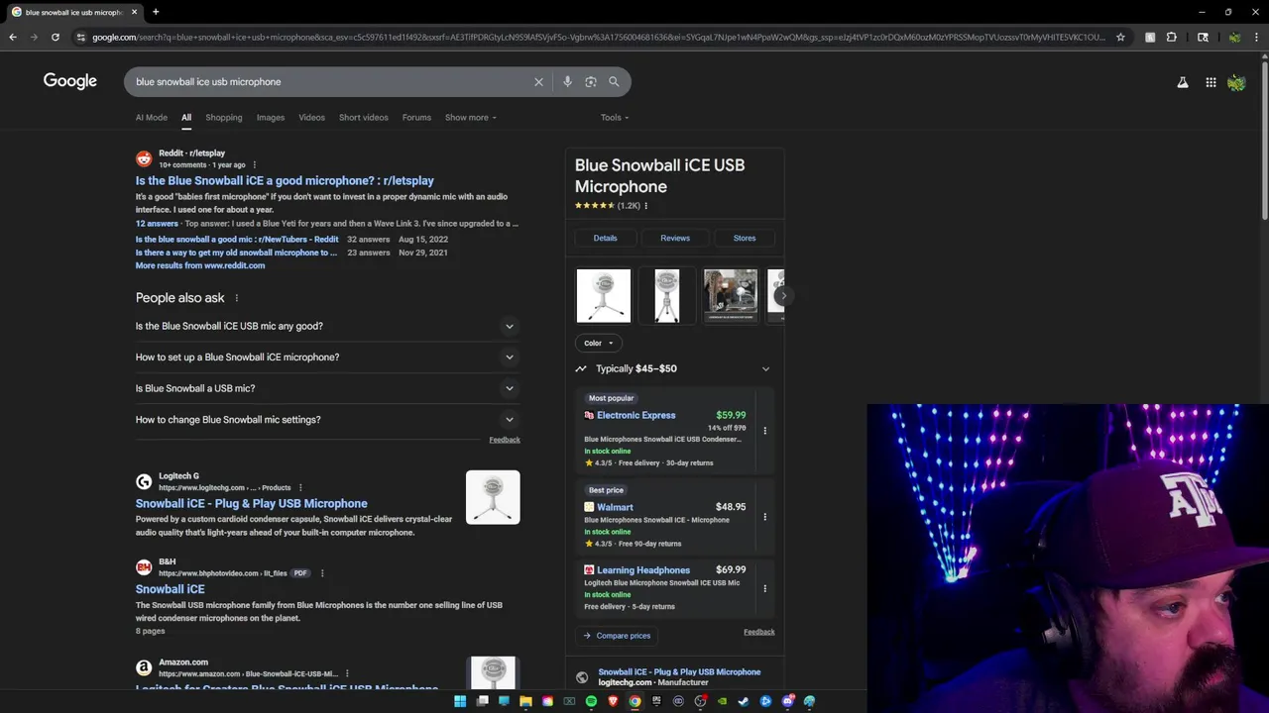Open File Explorer from the taskbar

[x=525, y=701]
